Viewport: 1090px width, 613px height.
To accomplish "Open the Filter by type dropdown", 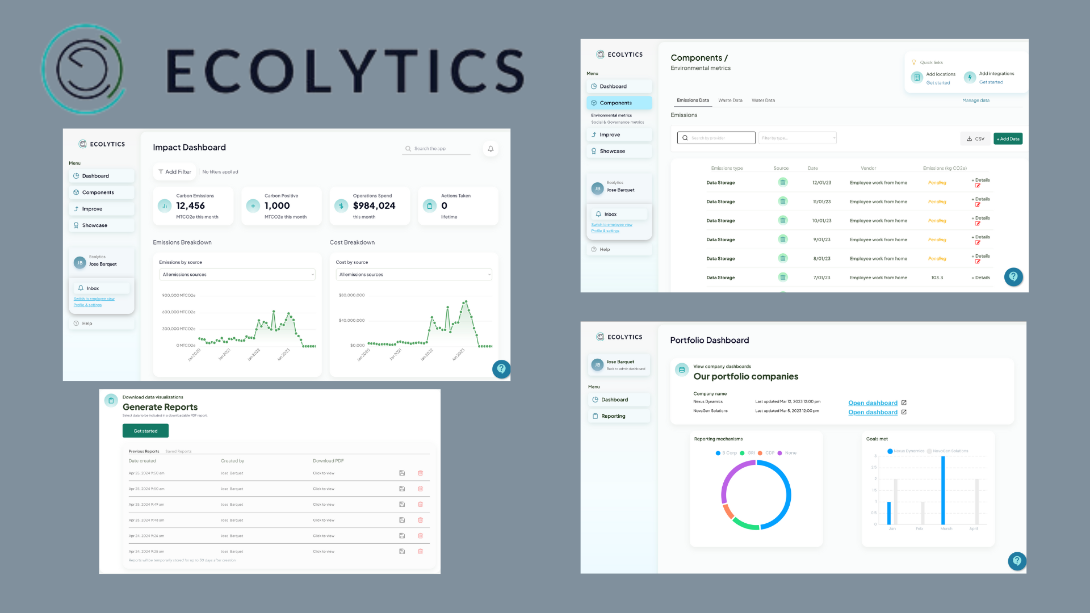I will (x=798, y=138).
